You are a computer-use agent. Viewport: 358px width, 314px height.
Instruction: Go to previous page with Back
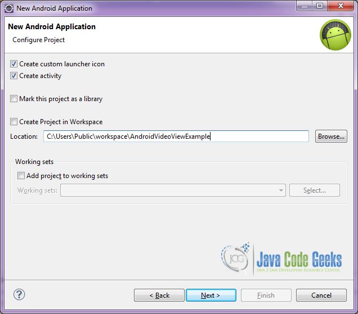tap(159, 295)
